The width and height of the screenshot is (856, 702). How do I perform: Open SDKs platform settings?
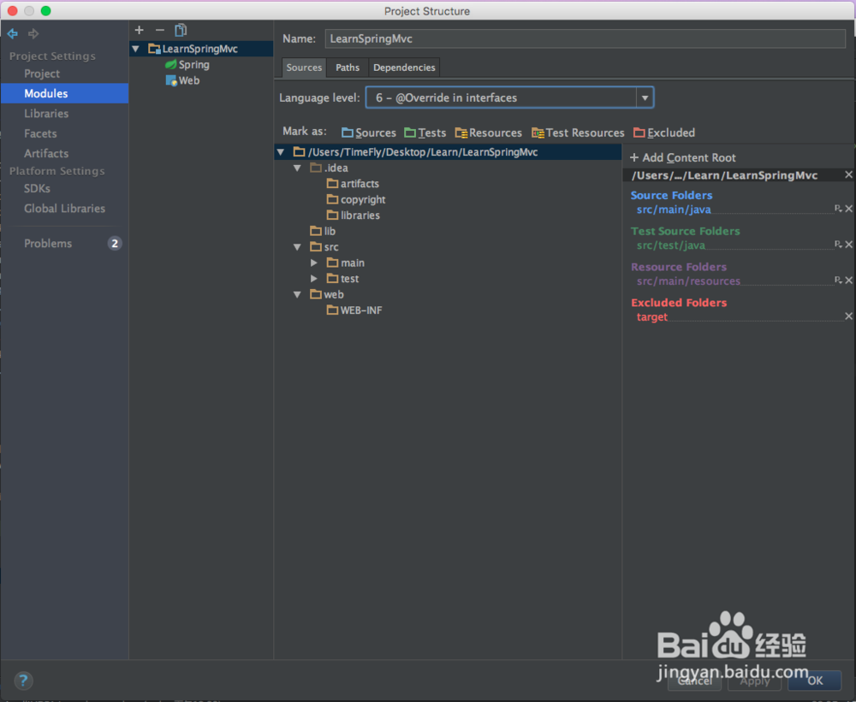(37, 188)
